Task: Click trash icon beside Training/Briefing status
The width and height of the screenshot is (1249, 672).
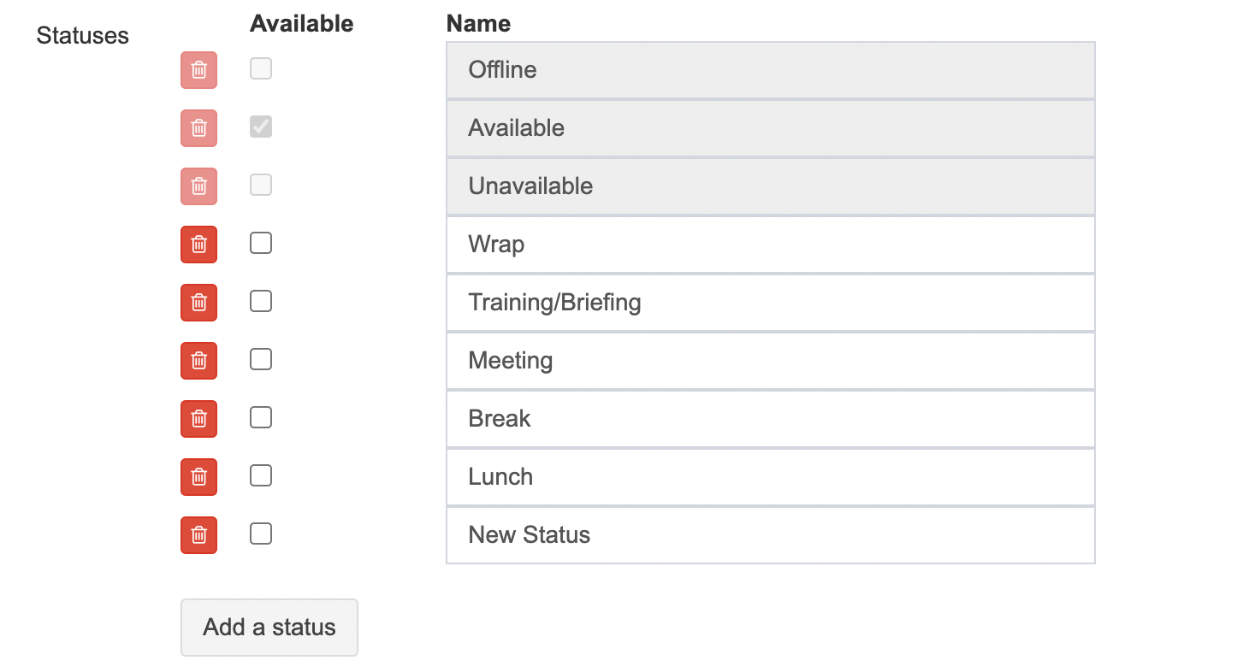Action: [198, 303]
